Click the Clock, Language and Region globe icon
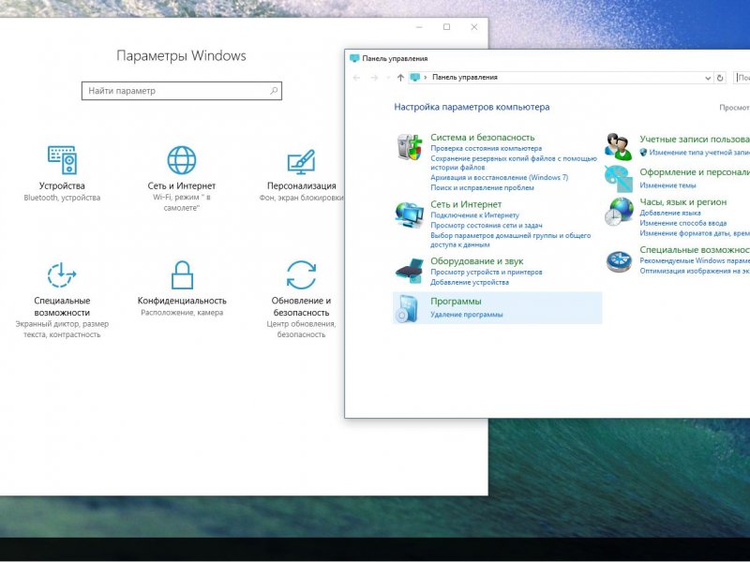750x562 pixels. pyautogui.click(x=619, y=212)
